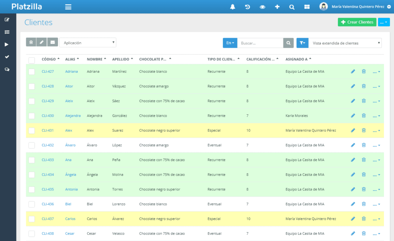Toggle the select-all header checkbox

click(32, 60)
